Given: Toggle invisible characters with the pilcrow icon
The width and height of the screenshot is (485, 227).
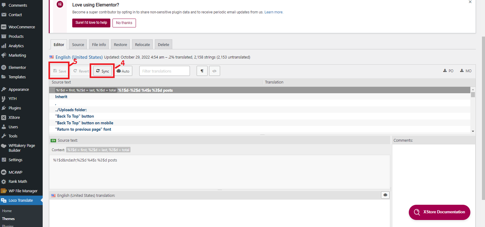Looking at the screenshot, I should (202, 71).
